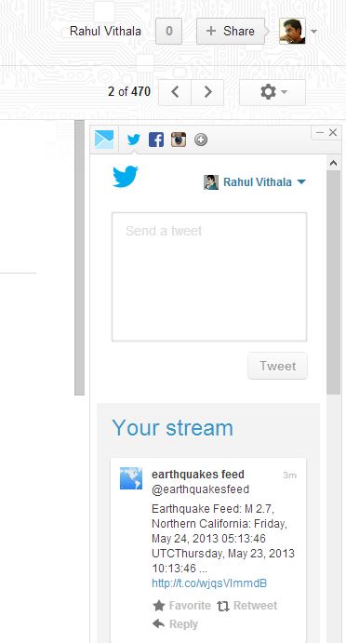Click the Your stream heading
The height and width of the screenshot is (643, 346).
(x=173, y=428)
